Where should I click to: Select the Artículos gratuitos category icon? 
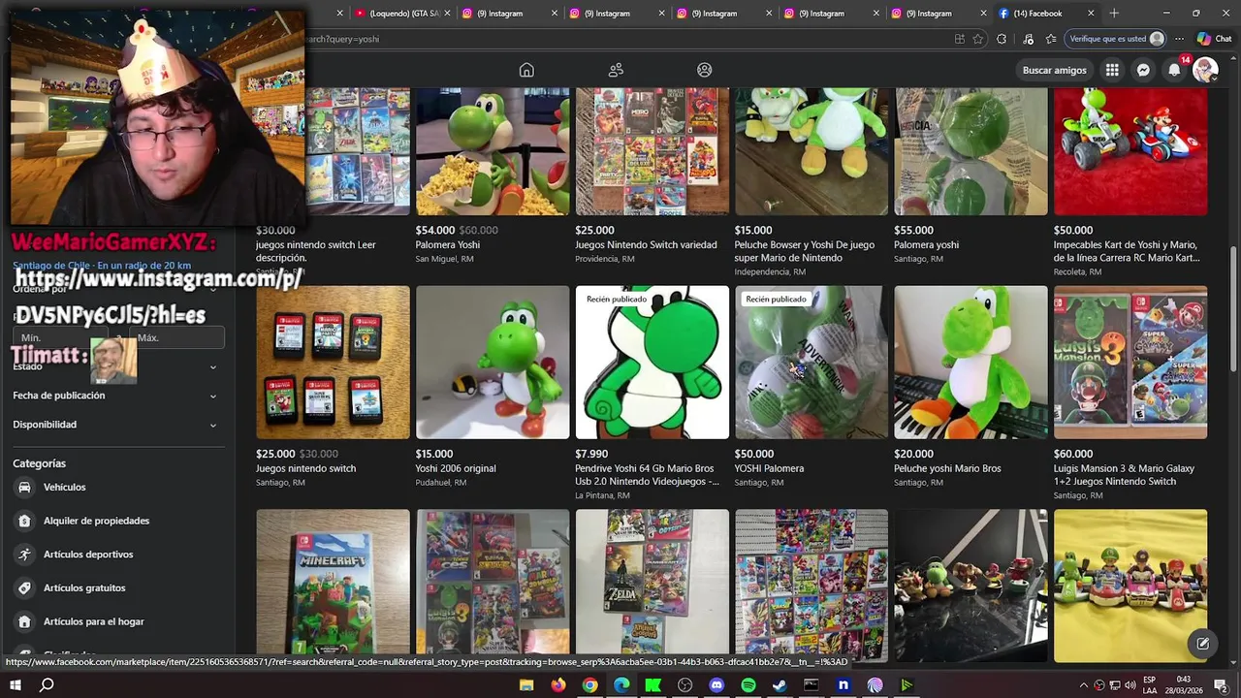coord(24,587)
